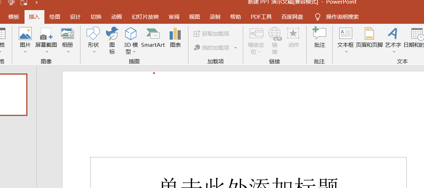
Task: Open the customize quick access toolbar dropdown
Action: (36, 3)
